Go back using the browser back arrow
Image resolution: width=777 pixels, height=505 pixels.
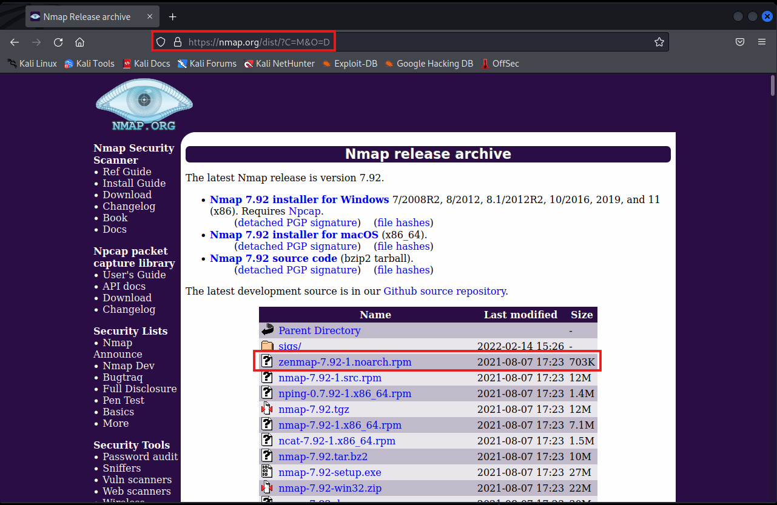[15, 42]
